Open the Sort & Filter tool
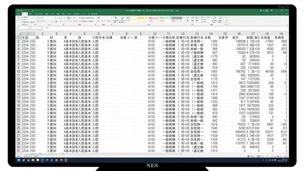Screen dimensions: 304x171 click(x=215, y=19)
